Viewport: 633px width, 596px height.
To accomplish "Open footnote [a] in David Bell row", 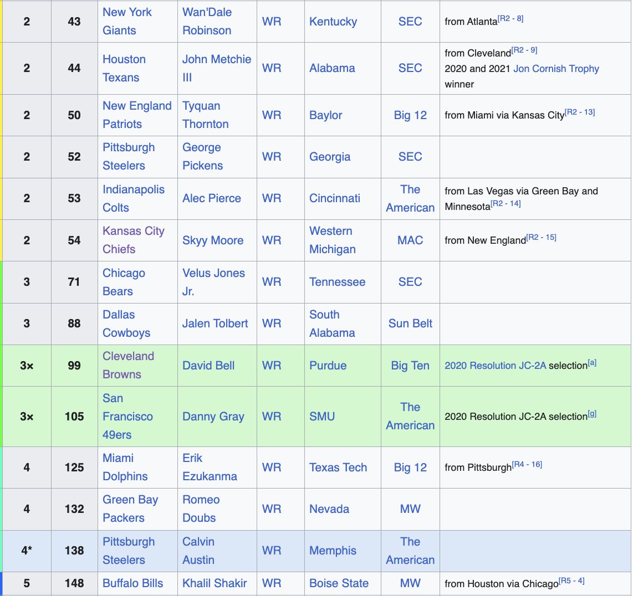I will 592,363.
